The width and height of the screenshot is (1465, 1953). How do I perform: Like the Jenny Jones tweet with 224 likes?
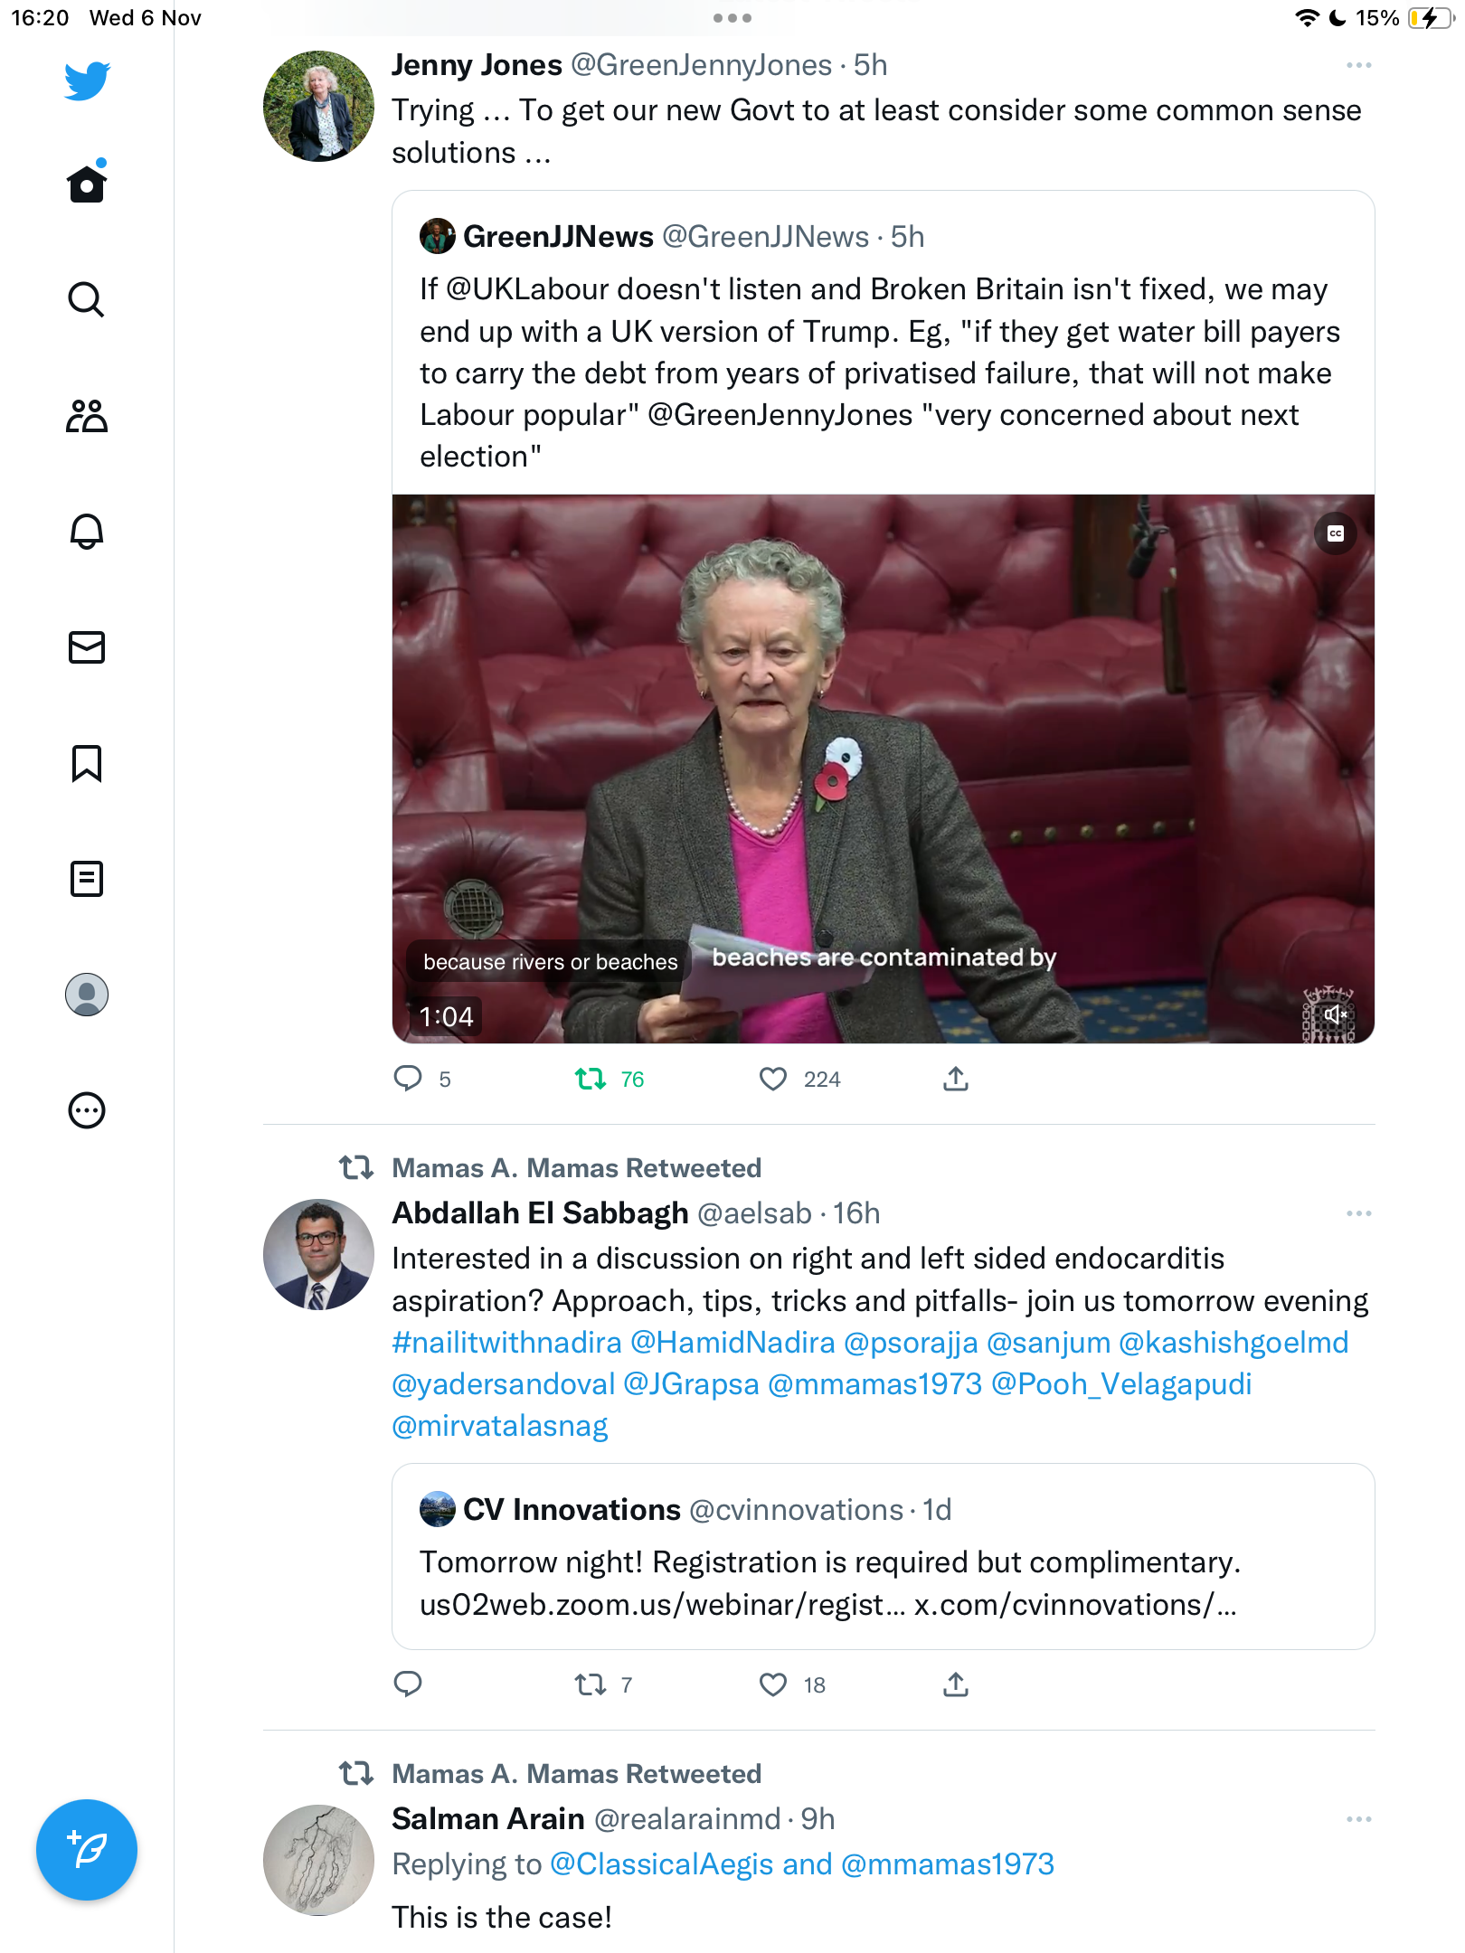(x=773, y=1079)
